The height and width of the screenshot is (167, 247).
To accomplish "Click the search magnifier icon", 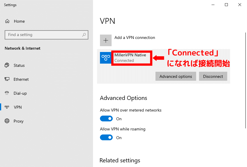I will click(84, 35).
